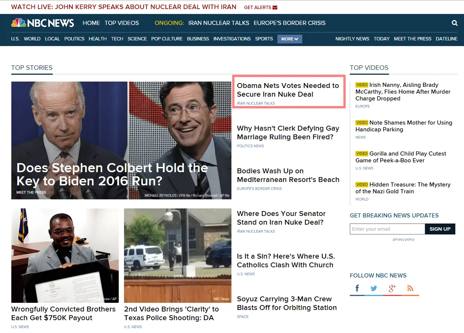Click the Space category tag
This screenshot has width=464, height=333.
(x=243, y=317)
